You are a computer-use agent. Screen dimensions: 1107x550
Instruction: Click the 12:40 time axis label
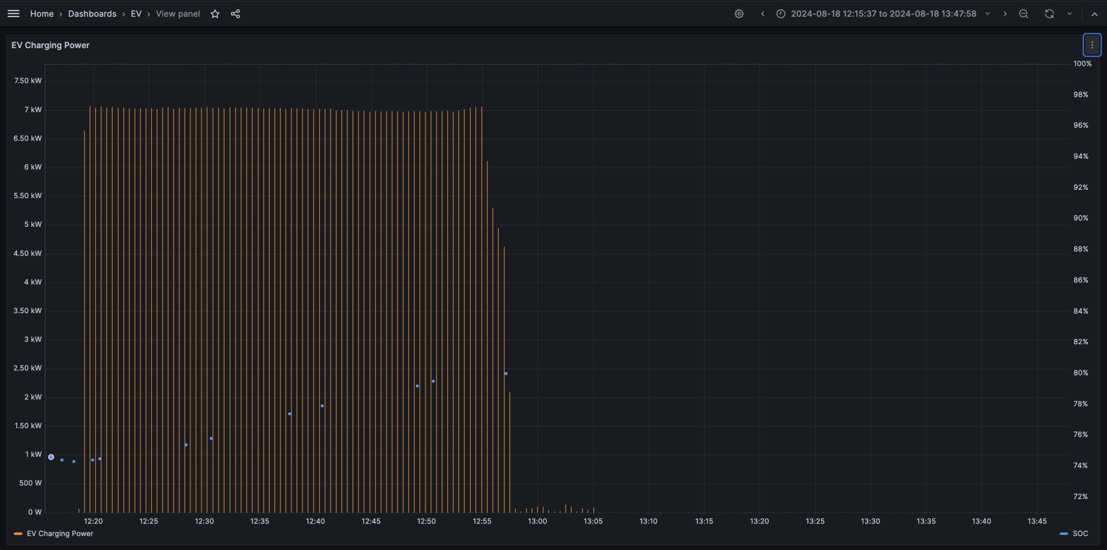pos(315,521)
